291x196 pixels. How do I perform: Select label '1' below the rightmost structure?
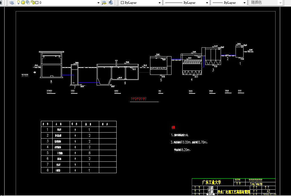click(240, 63)
